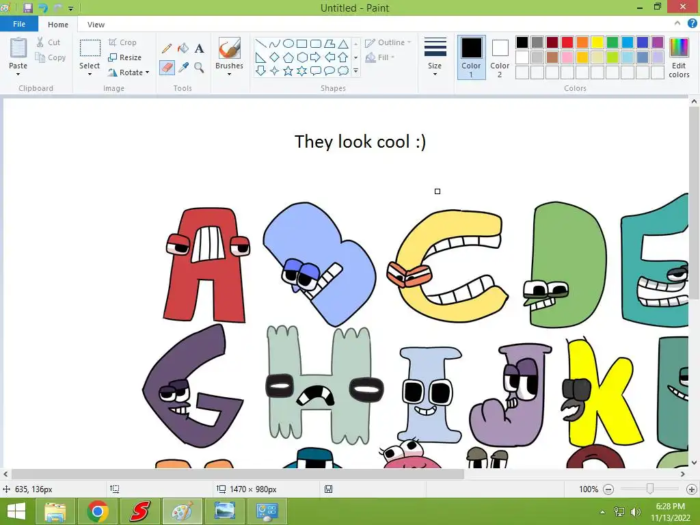The height and width of the screenshot is (525, 700).
Task: Click the Save icon in quick access toolbar
Action: (x=28, y=8)
